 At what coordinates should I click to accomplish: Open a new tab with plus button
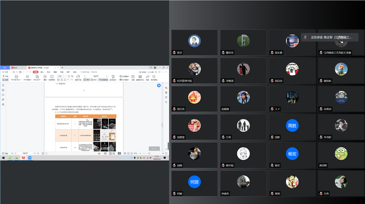pyautogui.click(x=62, y=68)
